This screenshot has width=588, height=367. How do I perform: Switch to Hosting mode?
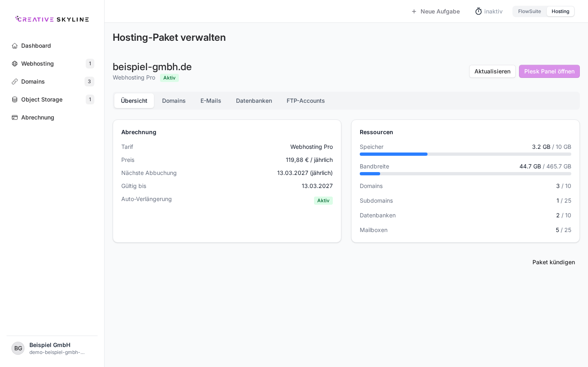point(560,11)
